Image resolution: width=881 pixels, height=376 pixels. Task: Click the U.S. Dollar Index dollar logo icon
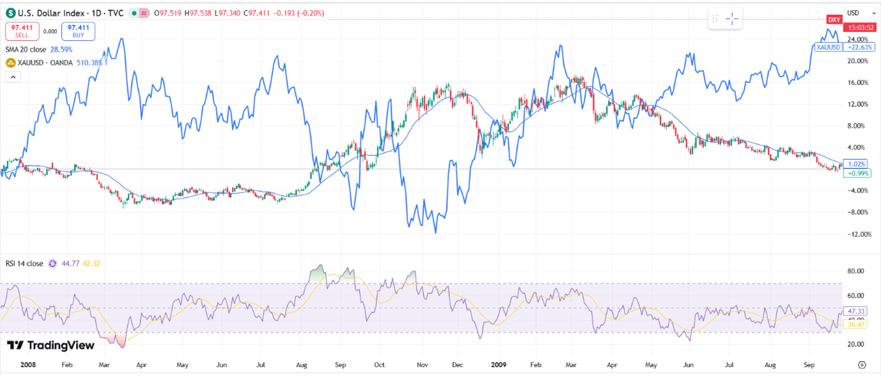[10, 13]
